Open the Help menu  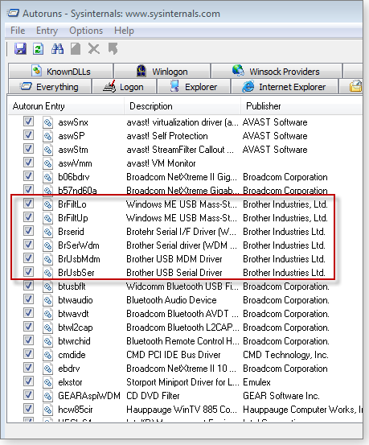click(124, 31)
